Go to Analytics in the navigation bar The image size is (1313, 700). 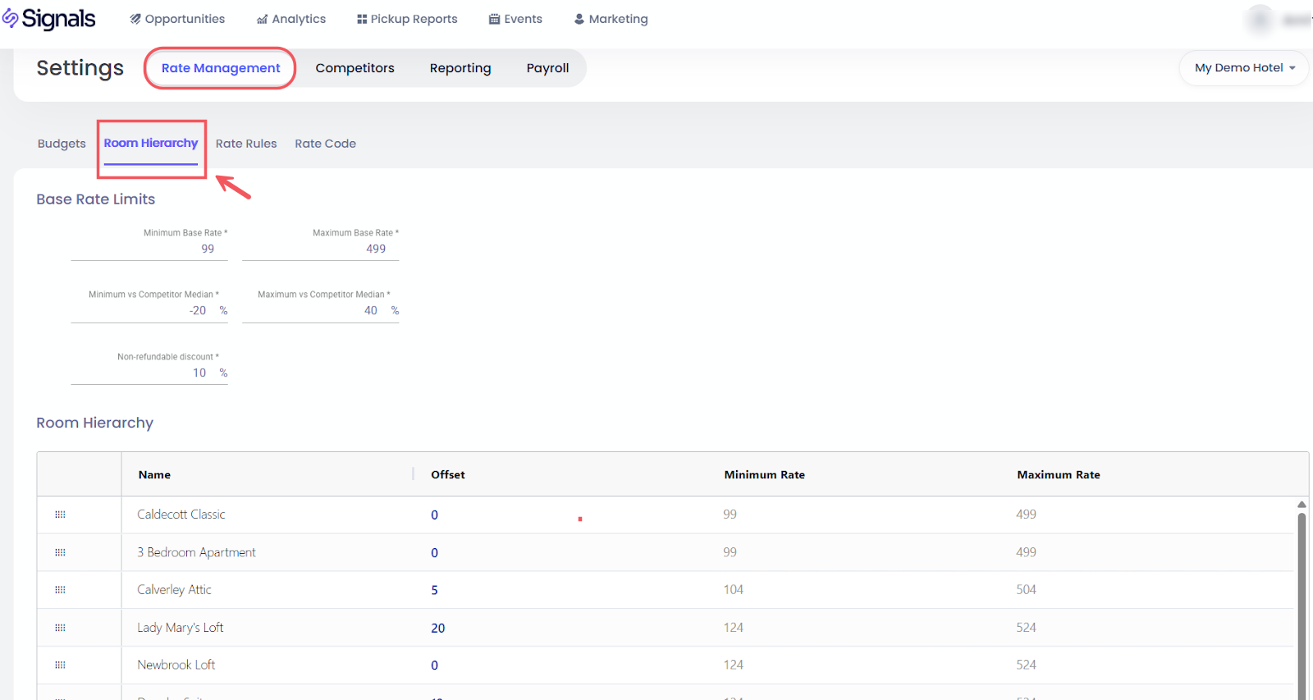click(291, 19)
